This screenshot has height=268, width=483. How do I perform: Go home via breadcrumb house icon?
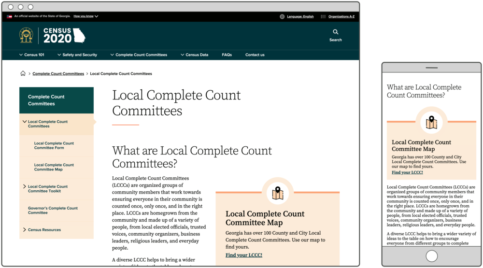pos(23,73)
